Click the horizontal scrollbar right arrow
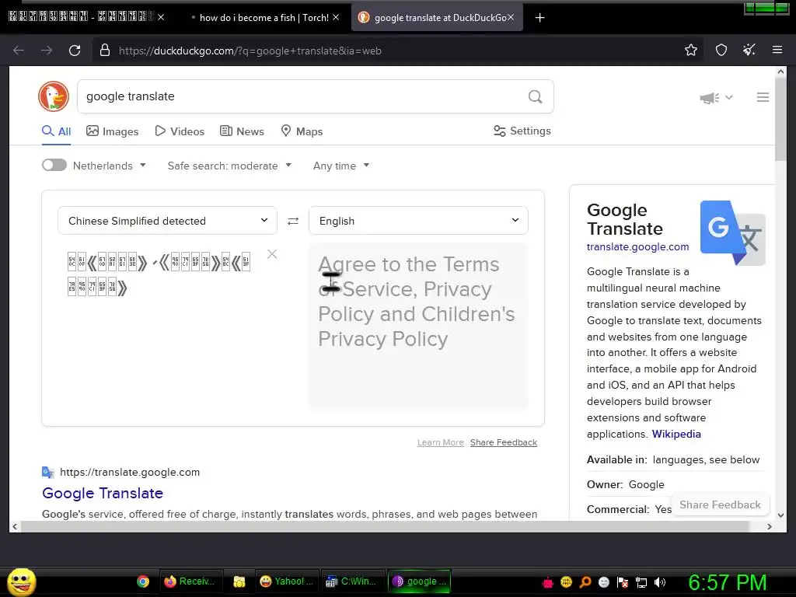Screen dimensions: 796x597 [769, 527]
